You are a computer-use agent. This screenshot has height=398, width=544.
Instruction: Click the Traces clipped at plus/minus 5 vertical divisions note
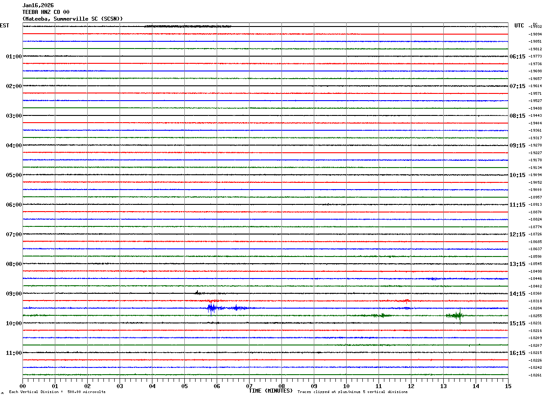pyautogui.click(x=352, y=392)
